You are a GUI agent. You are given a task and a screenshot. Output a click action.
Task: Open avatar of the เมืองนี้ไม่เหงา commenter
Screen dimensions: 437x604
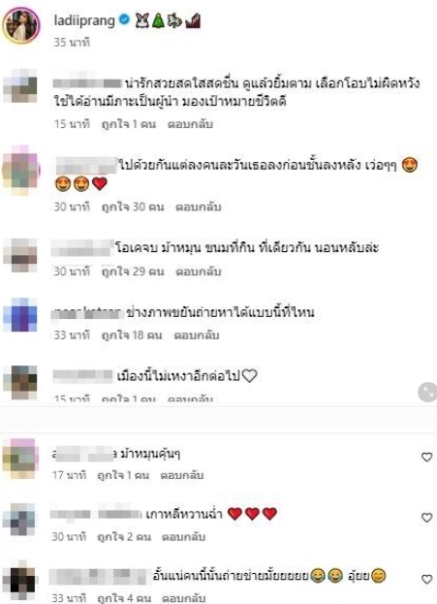coord(20,382)
